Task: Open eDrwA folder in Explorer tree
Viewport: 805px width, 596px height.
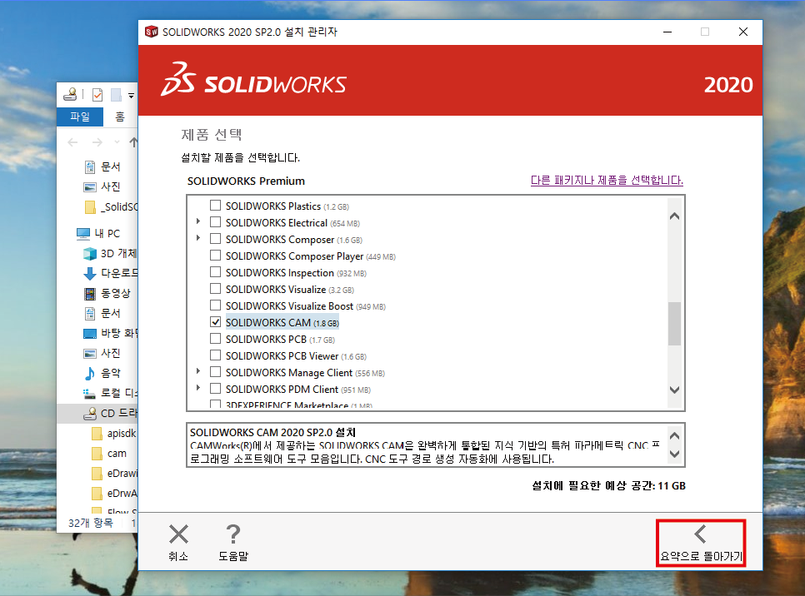Action: tap(114, 494)
